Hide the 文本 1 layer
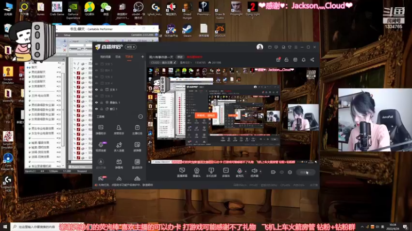The width and height of the screenshot is (412, 231). pyautogui.click(x=97, y=89)
